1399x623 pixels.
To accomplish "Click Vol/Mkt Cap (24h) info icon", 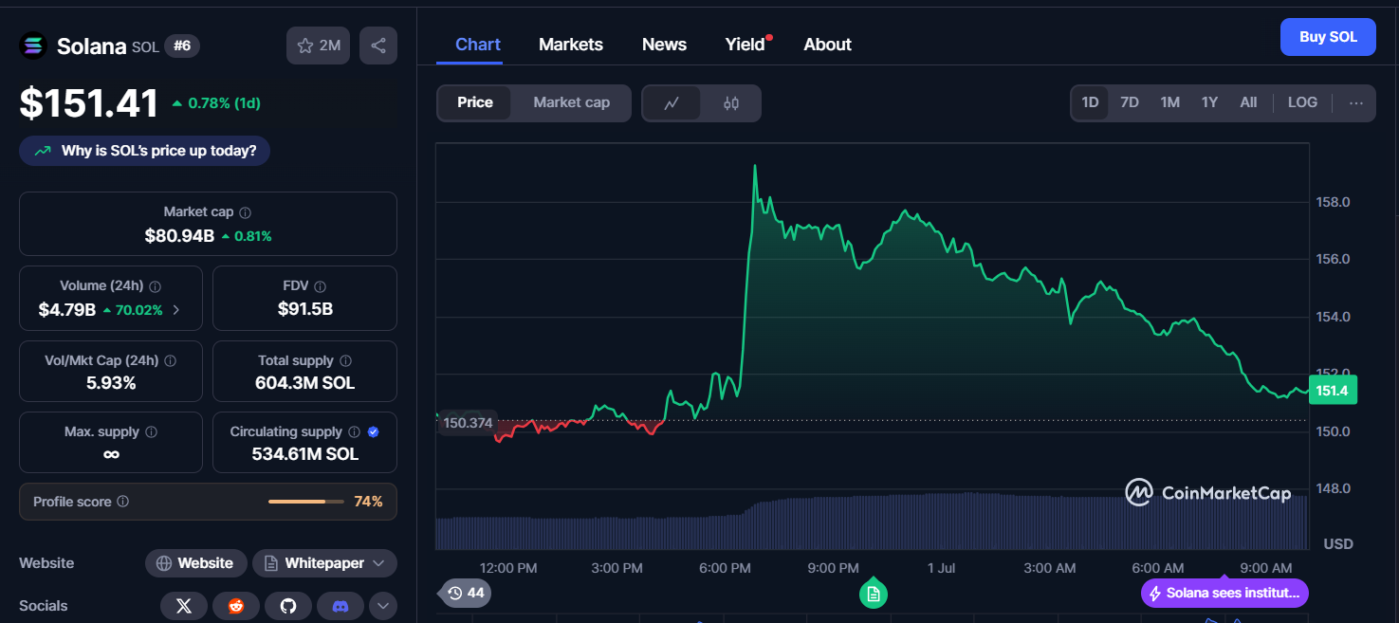I will (170, 361).
